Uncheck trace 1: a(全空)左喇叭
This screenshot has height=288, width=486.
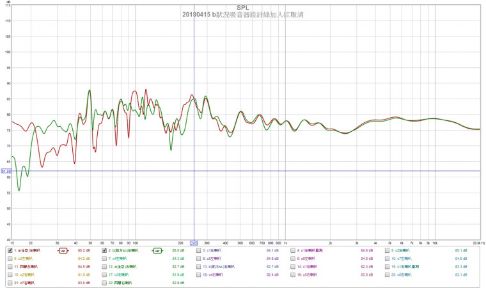point(10,250)
